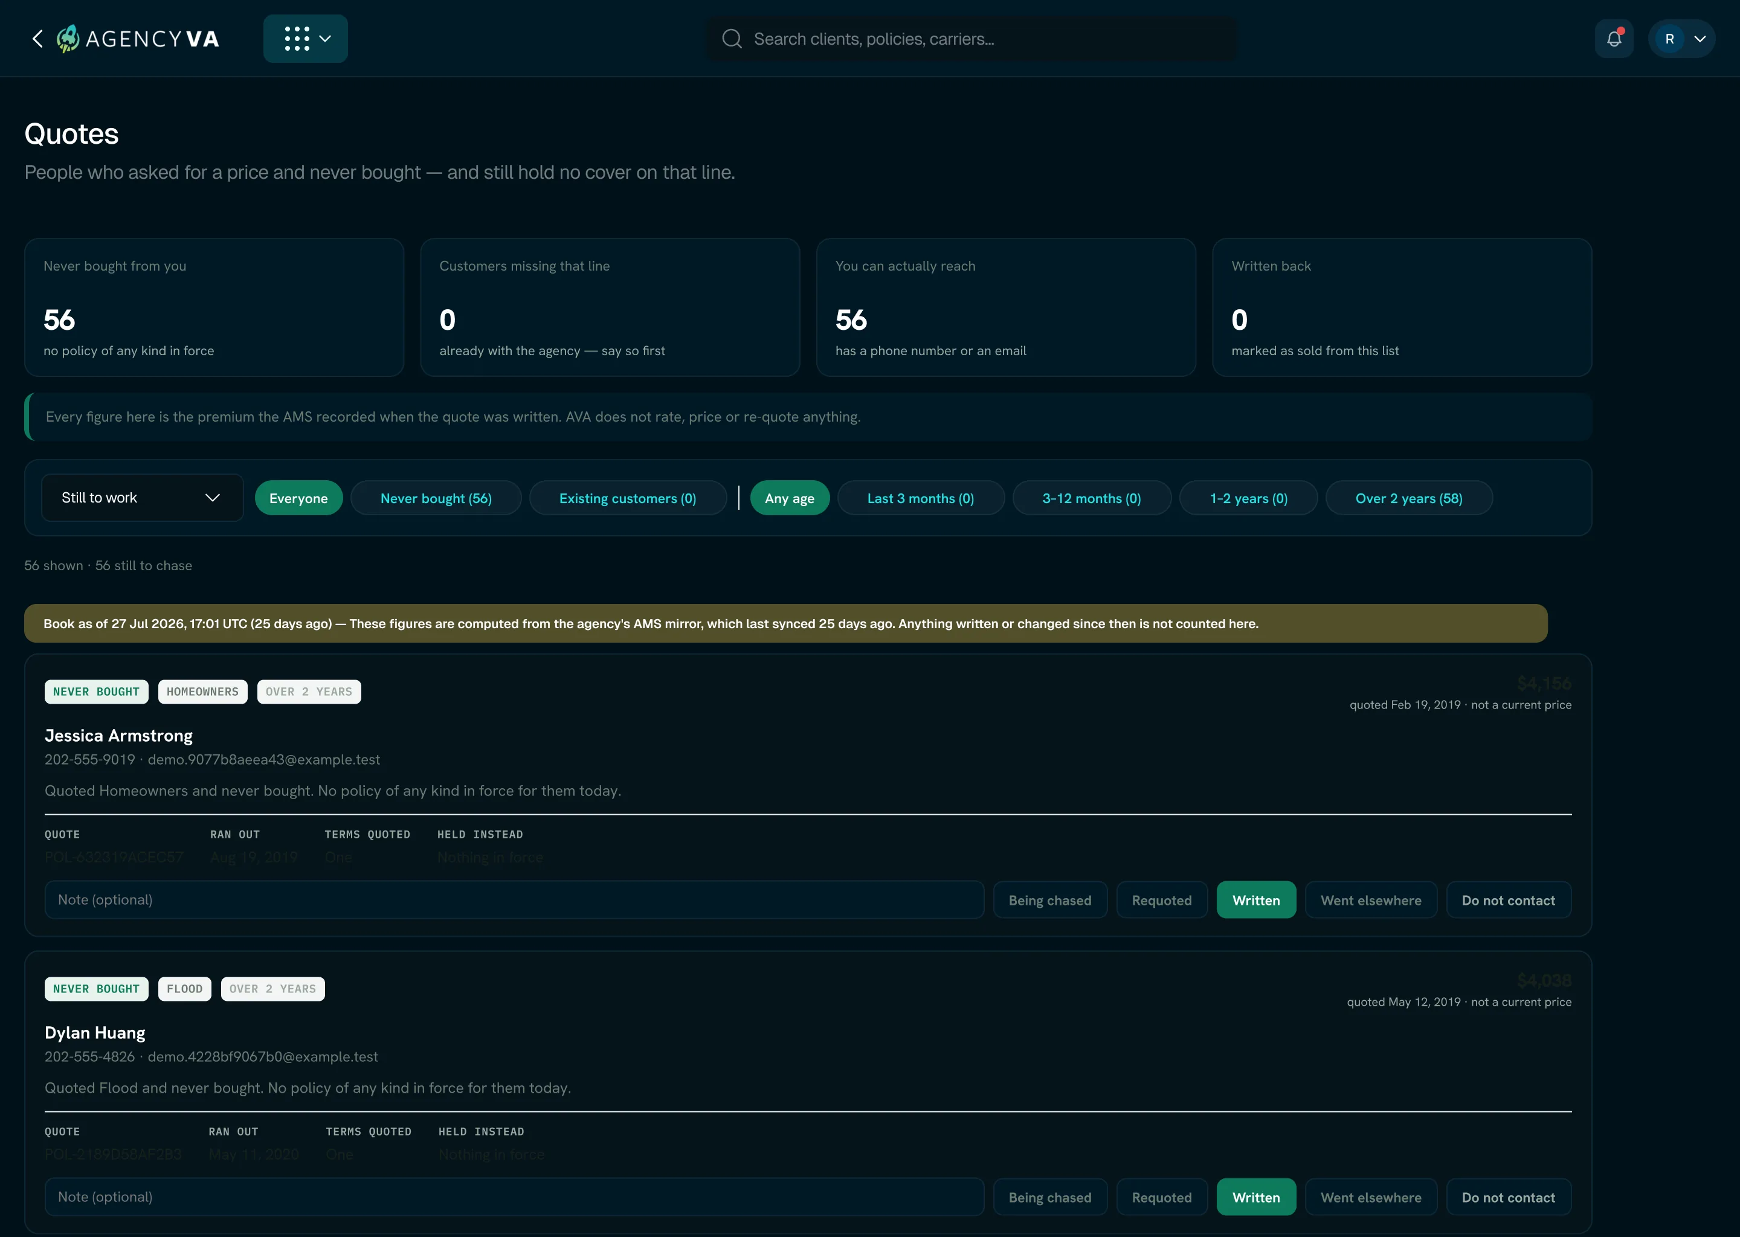Open the apps grid menu

pos(306,39)
